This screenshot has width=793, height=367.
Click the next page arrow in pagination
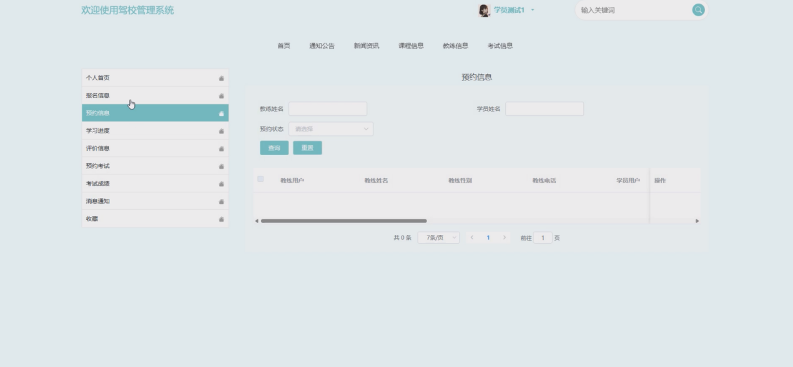(x=504, y=238)
